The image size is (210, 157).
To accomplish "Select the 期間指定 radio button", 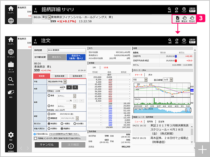I will (49, 118).
